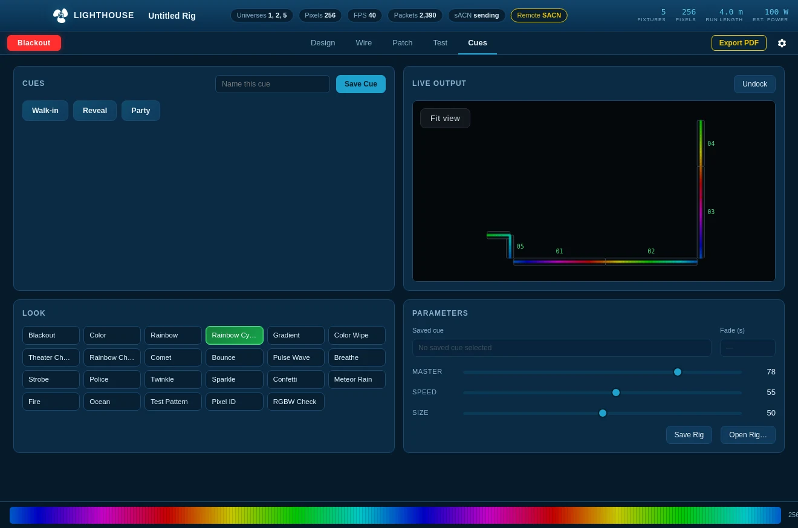
Task: Select fixture 02 strip in preview
Action: pos(651,262)
